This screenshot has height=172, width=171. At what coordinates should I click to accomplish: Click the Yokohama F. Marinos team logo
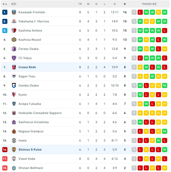tap(14, 21)
